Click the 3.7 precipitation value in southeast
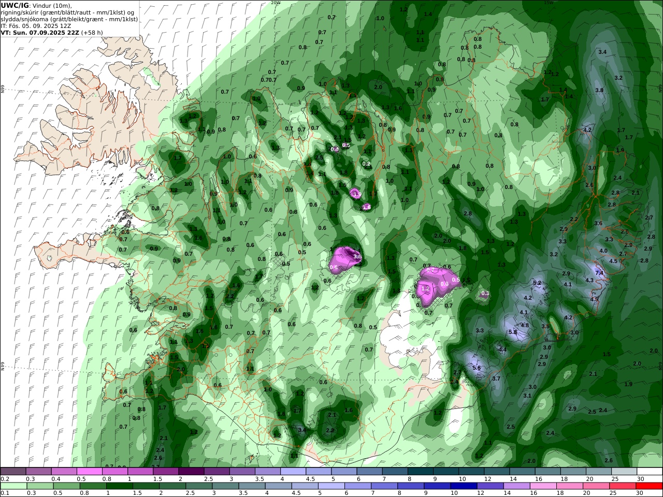This screenshot has height=497, width=663. pyautogui.click(x=496, y=378)
